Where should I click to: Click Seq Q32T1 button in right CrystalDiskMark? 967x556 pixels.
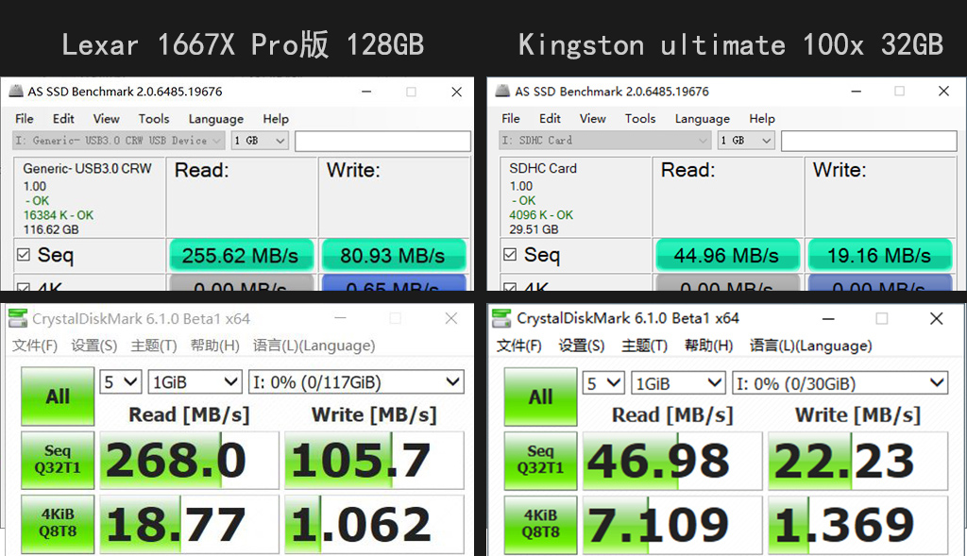(540, 461)
